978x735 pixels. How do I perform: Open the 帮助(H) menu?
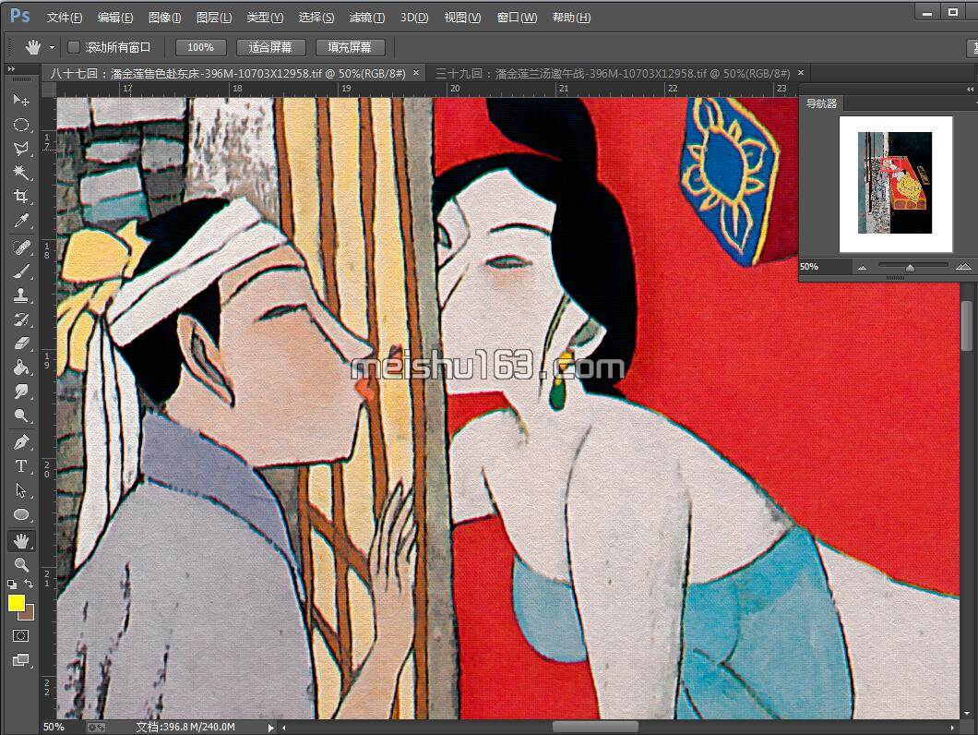coord(571,18)
